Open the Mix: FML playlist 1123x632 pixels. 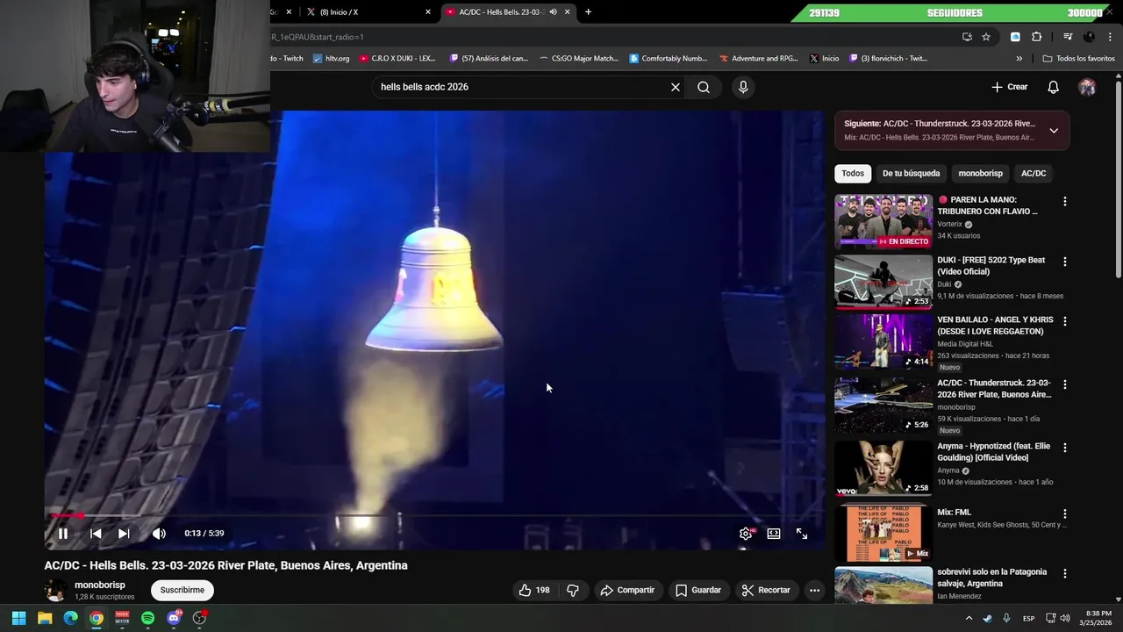point(883,532)
